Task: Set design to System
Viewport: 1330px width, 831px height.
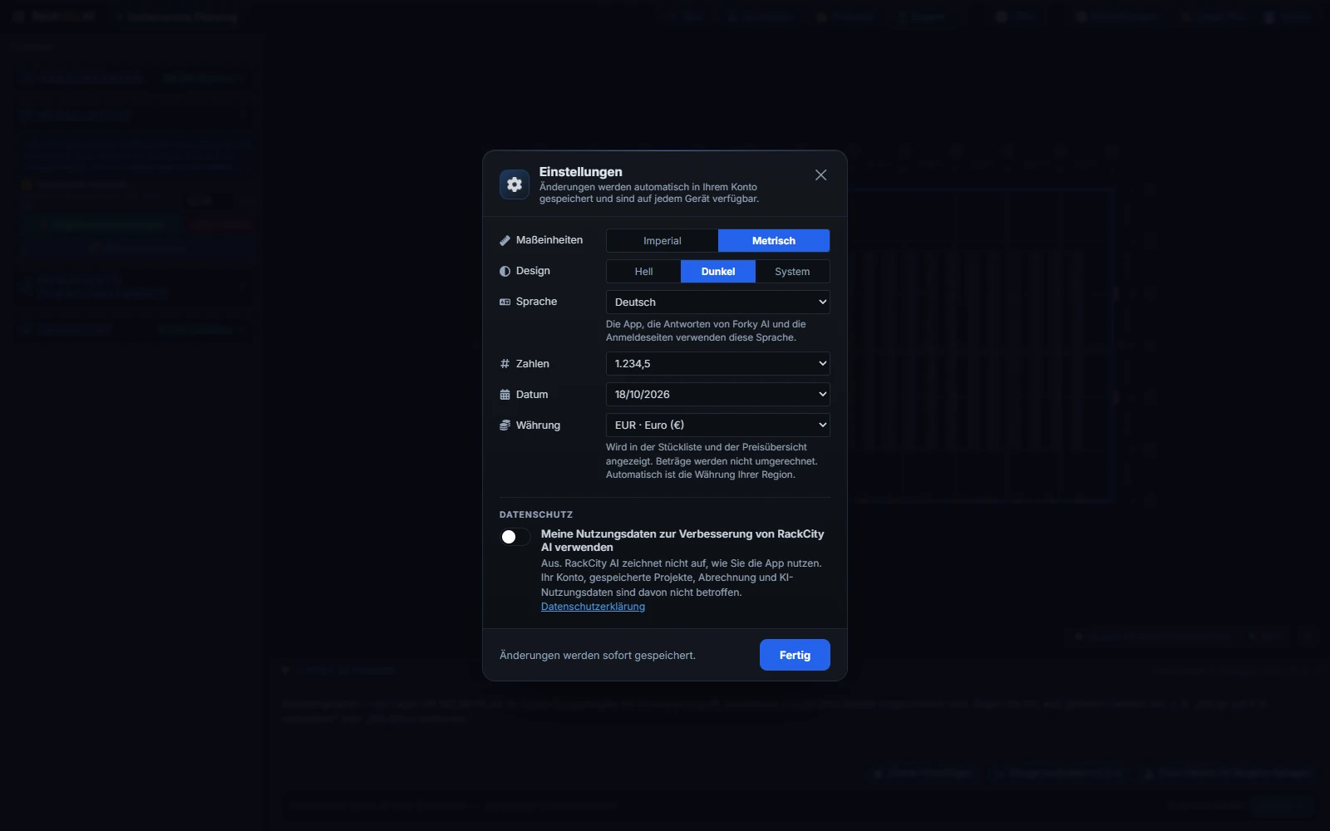Action: (x=792, y=272)
